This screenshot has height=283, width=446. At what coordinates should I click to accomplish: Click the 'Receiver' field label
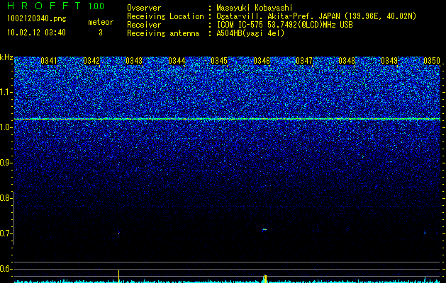click(x=144, y=25)
